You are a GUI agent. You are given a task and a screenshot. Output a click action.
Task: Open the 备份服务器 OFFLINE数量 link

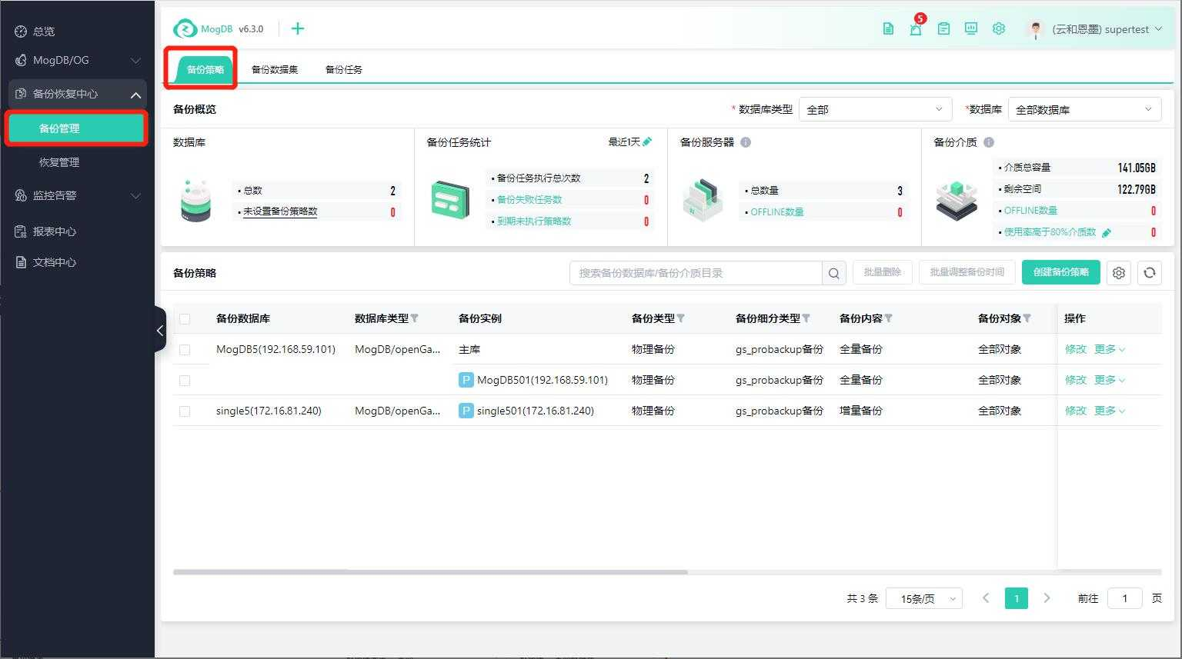click(776, 212)
